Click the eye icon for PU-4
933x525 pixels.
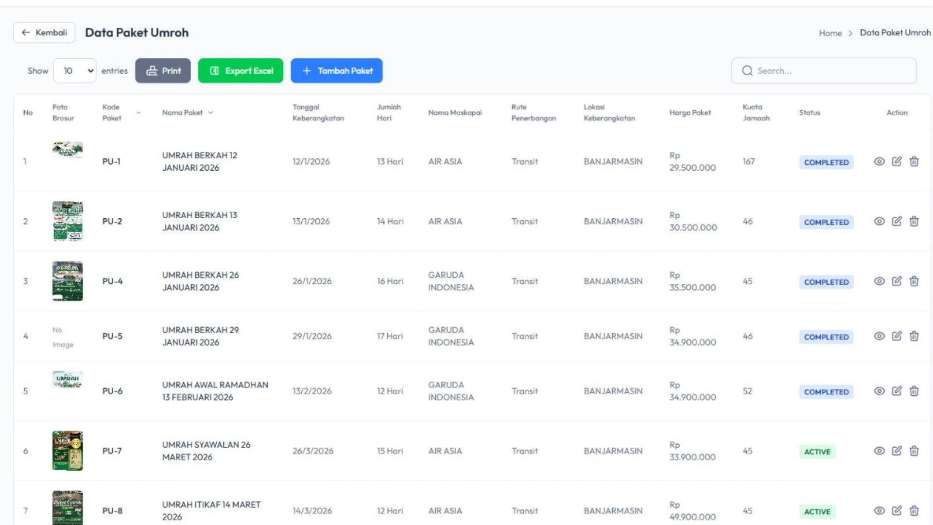(879, 281)
